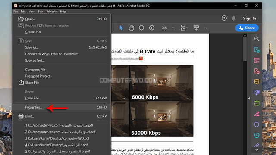Choose Save as Text... entry
276x155 pixels.
pyautogui.click(x=62, y=60)
